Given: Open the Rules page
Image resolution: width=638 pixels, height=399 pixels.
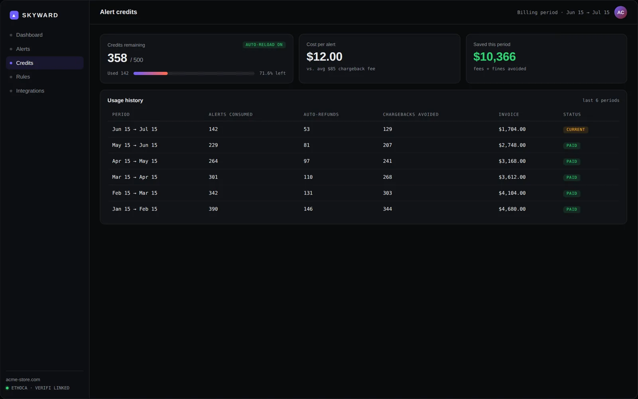Looking at the screenshot, I should [x=45, y=77].
